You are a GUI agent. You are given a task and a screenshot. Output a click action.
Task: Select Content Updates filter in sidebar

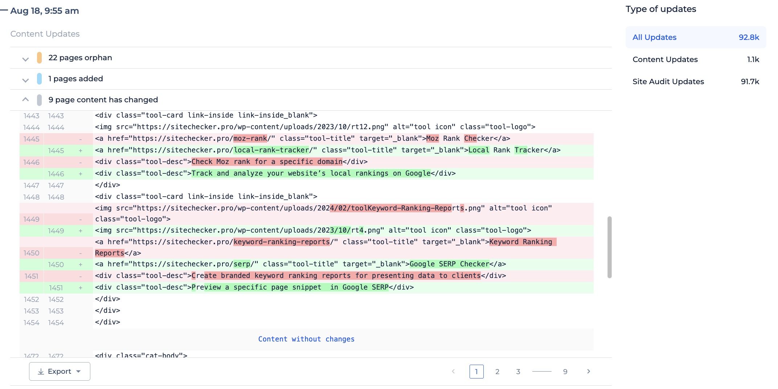[x=696, y=60]
